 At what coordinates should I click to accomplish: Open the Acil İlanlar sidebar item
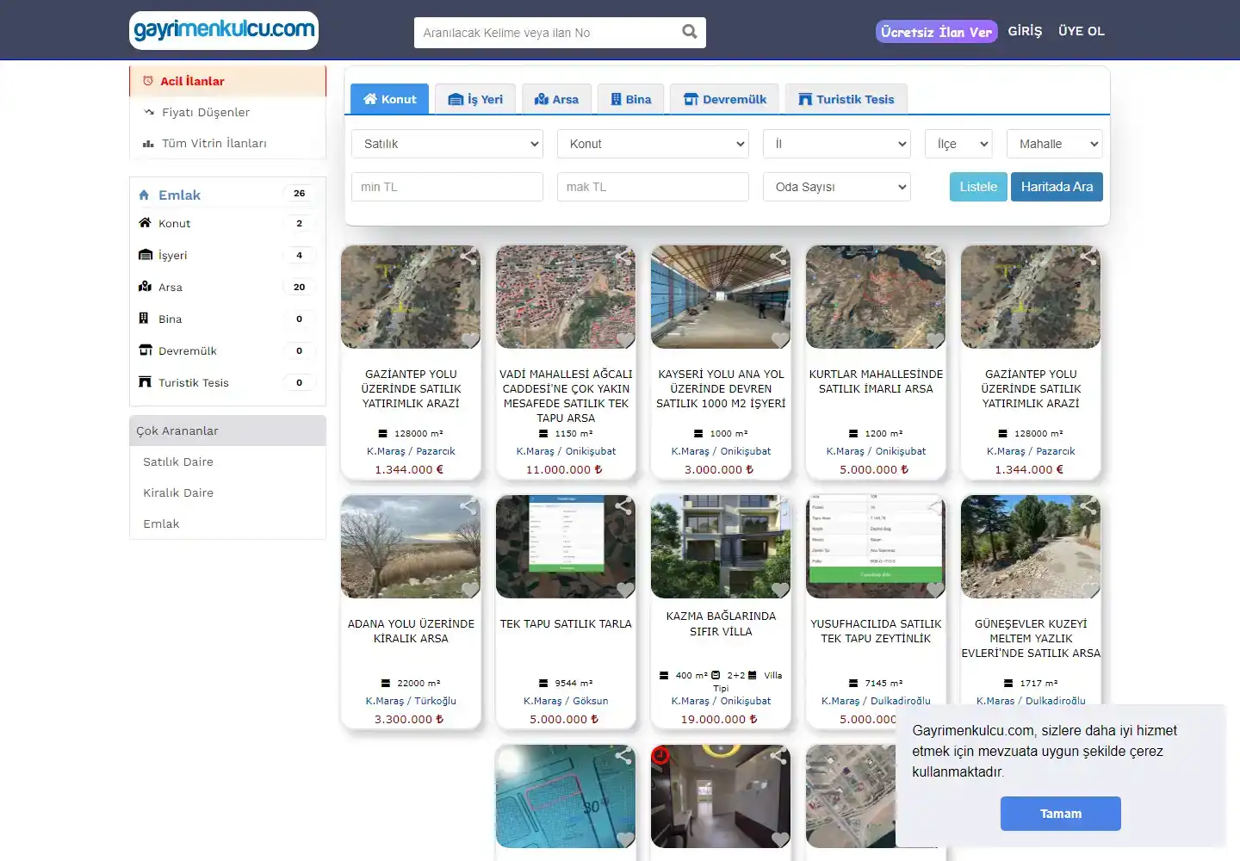click(228, 81)
